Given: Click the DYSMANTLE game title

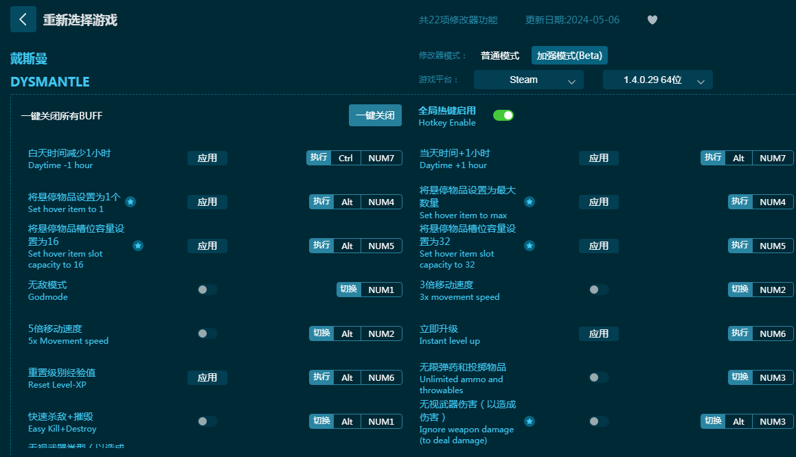Looking at the screenshot, I should click(49, 82).
